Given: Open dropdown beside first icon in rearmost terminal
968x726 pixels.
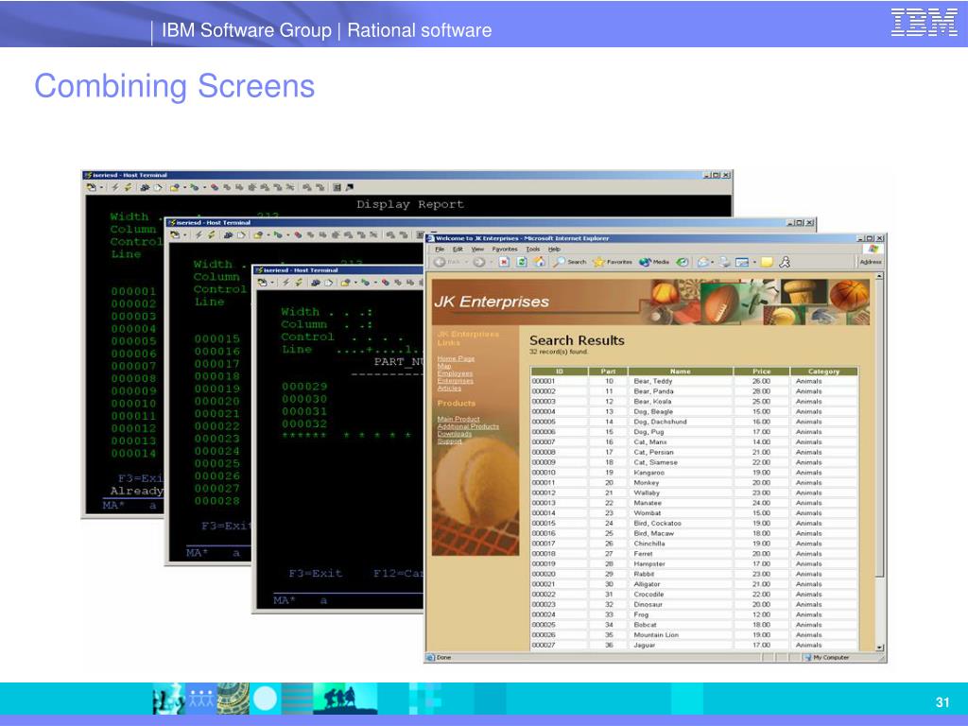Looking at the screenshot, I should pyautogui.click(x=101, y=187).
